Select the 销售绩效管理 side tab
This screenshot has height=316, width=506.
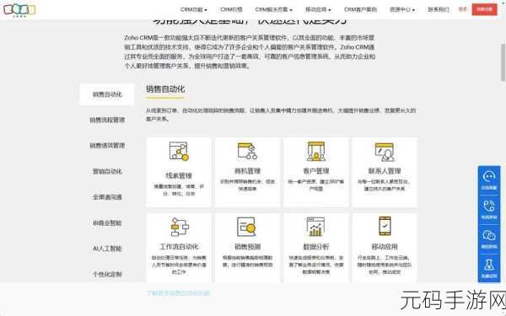tap(107, 146)
